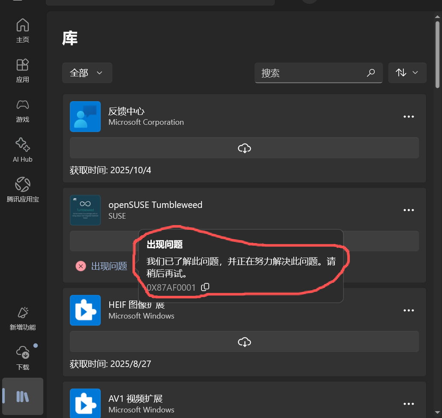Screen dimensions: 442x418
Task: Click the search magnifier icon
Action: click(371, 73)
